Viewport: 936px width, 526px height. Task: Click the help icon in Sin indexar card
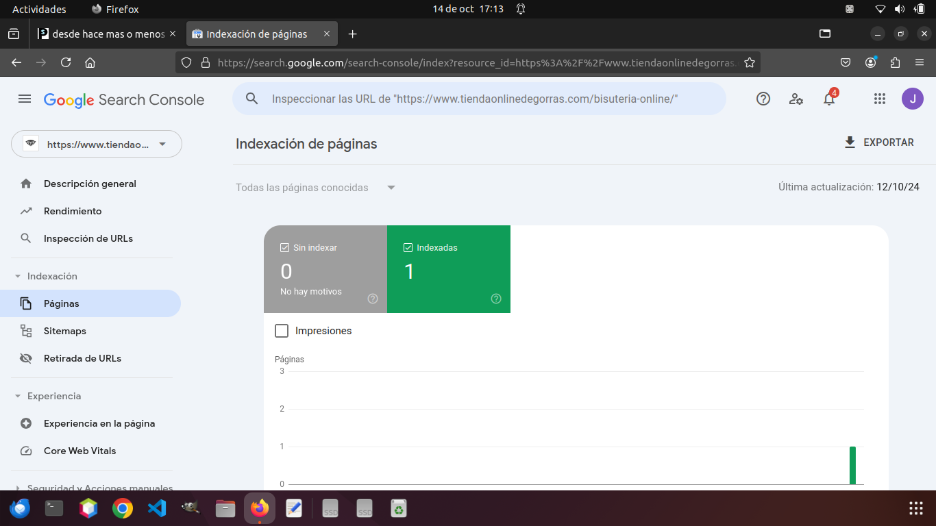(373, 299)
